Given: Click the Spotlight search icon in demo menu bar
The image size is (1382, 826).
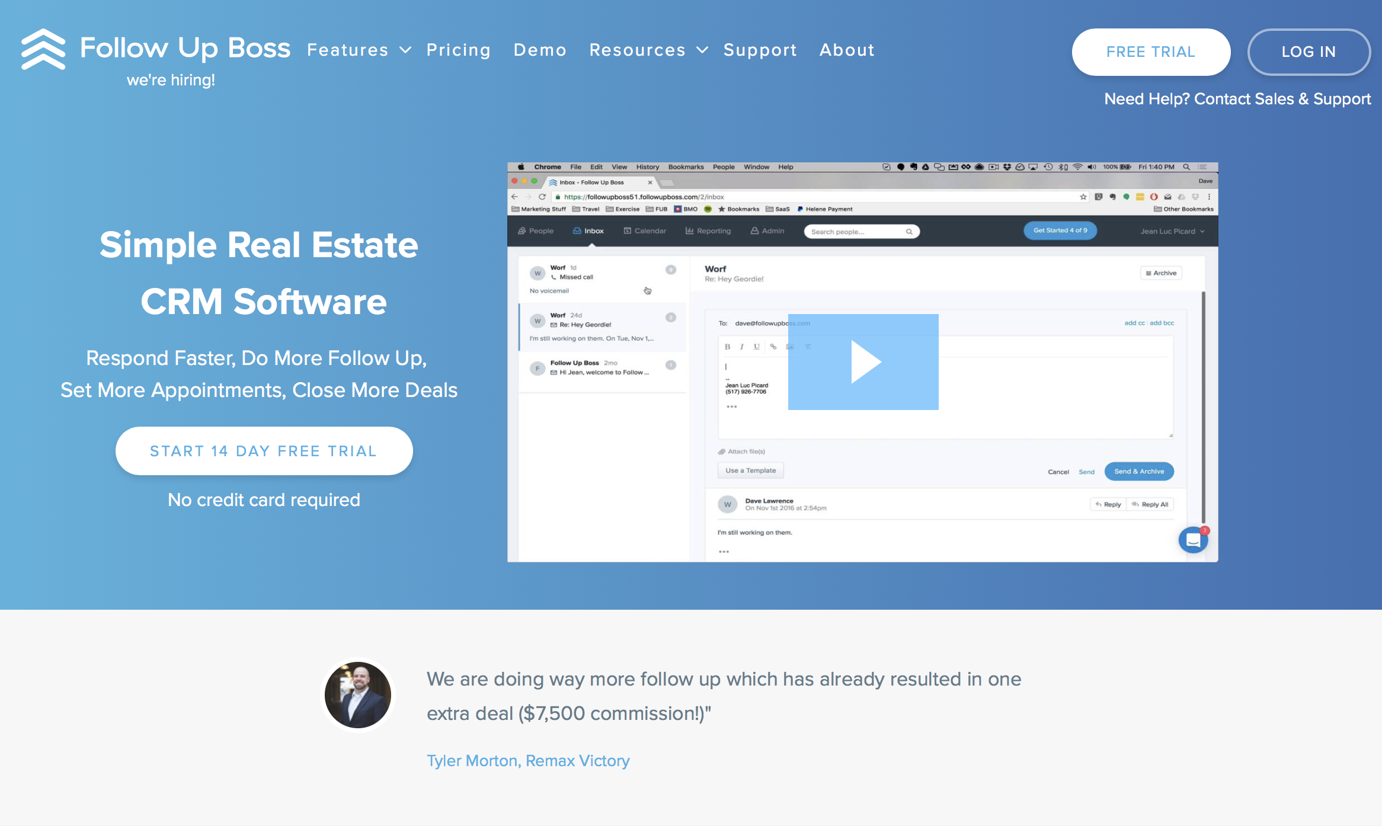Looking at the screenshot, I should pos(1186,167).
